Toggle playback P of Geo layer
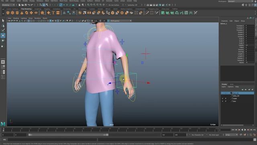257x145 pixels. (226, 101)
